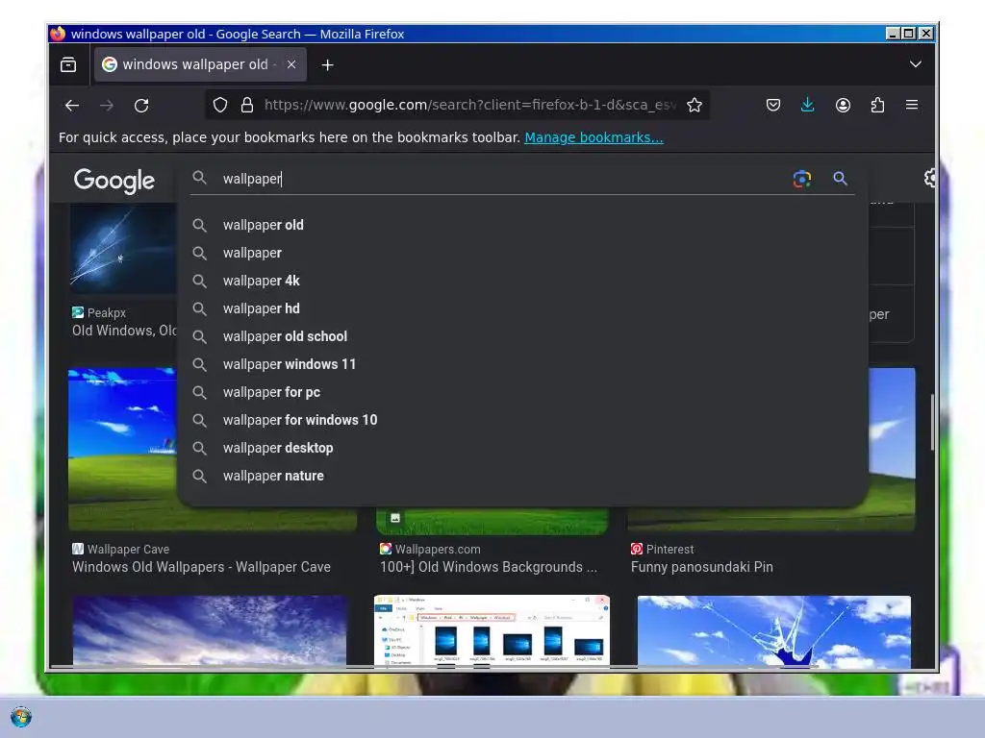The height and width of the screenshot is (738, 985).
Task: Open broken-glass sky image result
Action: coord(774,631)
